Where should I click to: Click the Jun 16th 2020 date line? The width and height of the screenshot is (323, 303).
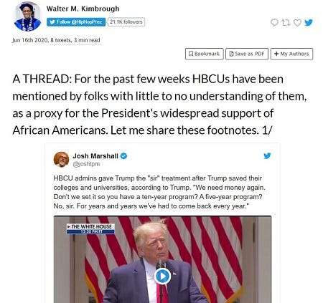tap(56, 40)
